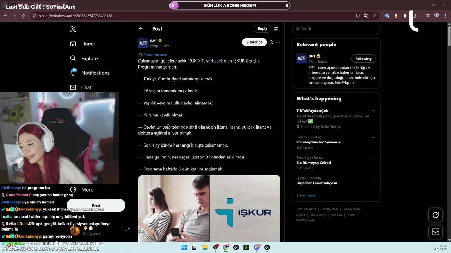451x253 pixels.
Task: Click Show more under What's happening
Action: click(306, 195)
